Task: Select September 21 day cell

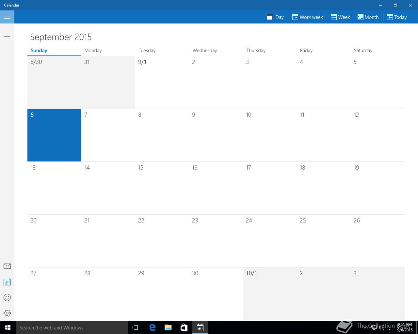Action: 108,241
